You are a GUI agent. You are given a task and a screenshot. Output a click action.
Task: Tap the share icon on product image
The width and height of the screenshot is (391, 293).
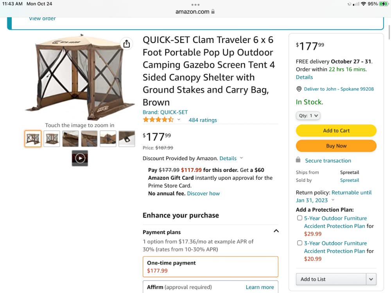(126, 44)
